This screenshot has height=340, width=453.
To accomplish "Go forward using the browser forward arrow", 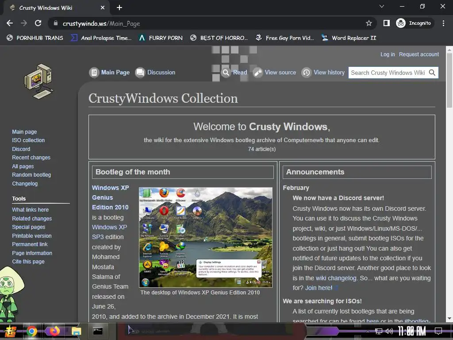I will click(x=24, y=23).
